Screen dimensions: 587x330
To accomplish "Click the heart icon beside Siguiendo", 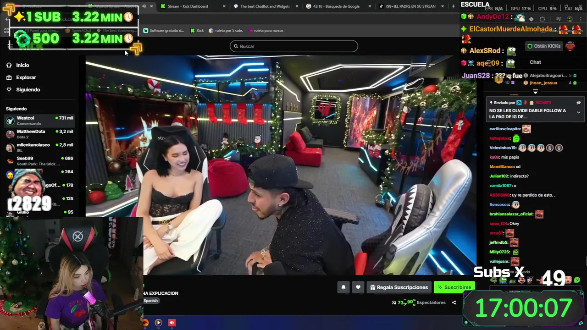I will [x=9, y=90].
